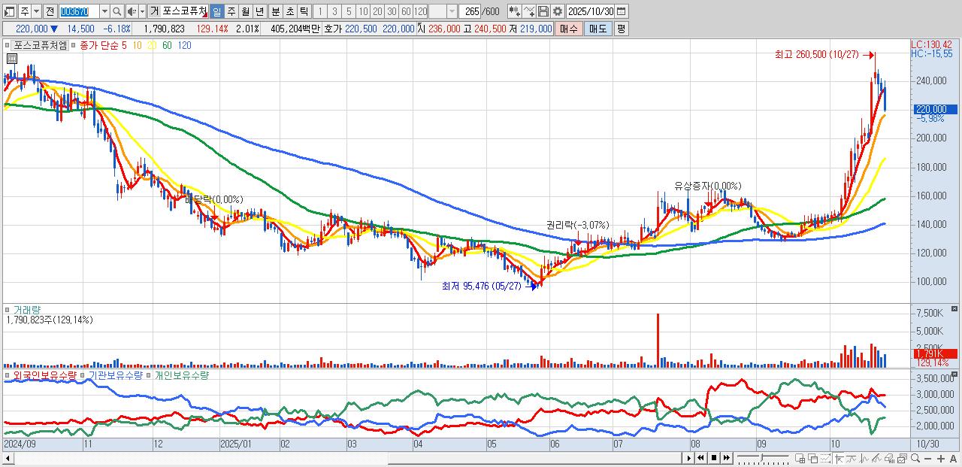The width and height of the screenshot is (962, 467).
Task: Click the 거 button before stock name
Action: [x=154, y=11]
